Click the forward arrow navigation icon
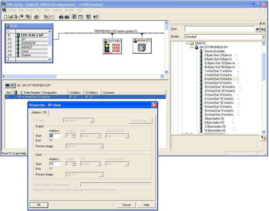Screen dimensions: 269x211 13,85
